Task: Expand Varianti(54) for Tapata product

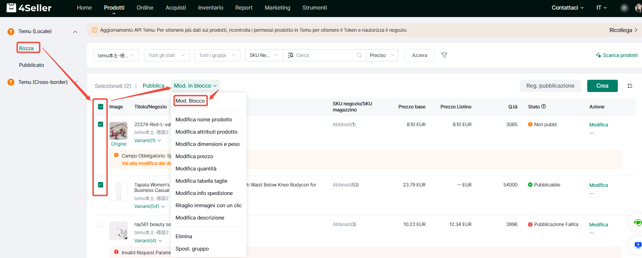Action: click(149, 206)
